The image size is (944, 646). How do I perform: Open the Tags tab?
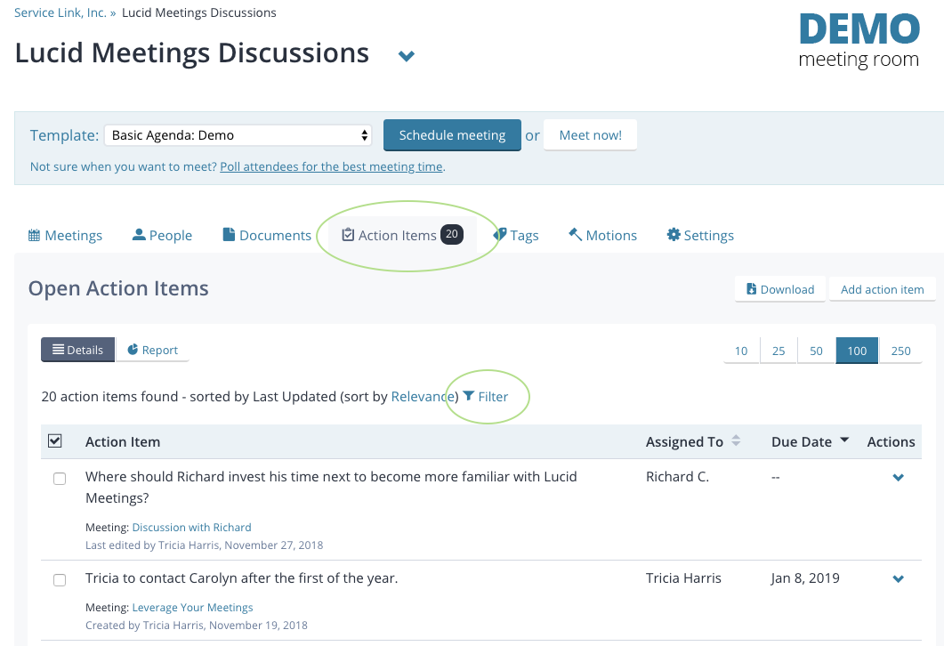(516, 236)
